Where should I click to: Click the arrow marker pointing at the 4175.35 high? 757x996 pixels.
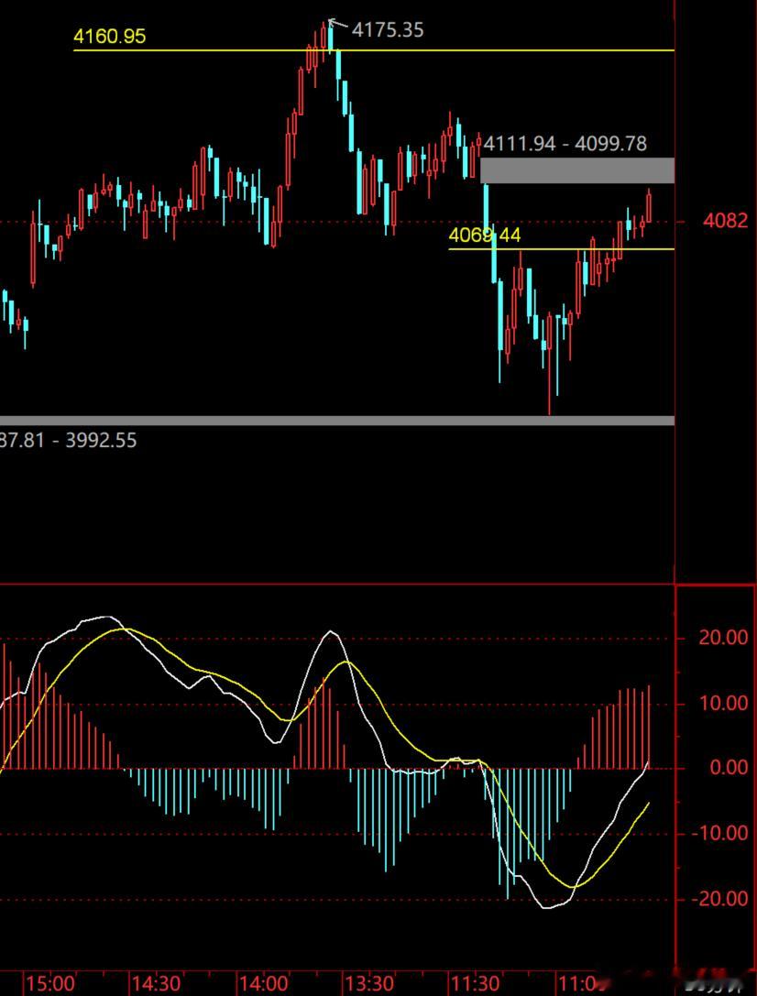click(337, 25)
